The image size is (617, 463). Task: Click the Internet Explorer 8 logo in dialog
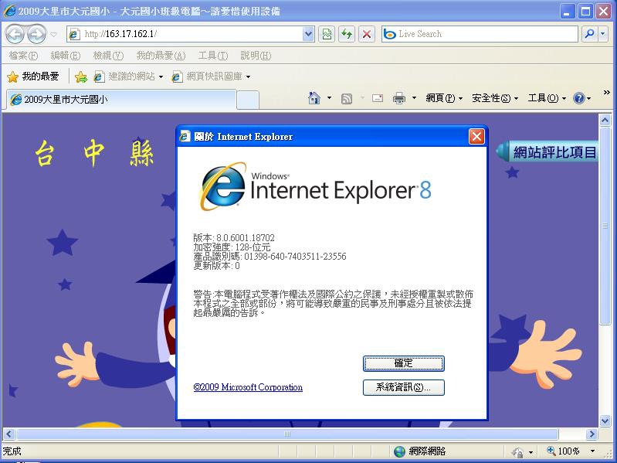[315, 186]
